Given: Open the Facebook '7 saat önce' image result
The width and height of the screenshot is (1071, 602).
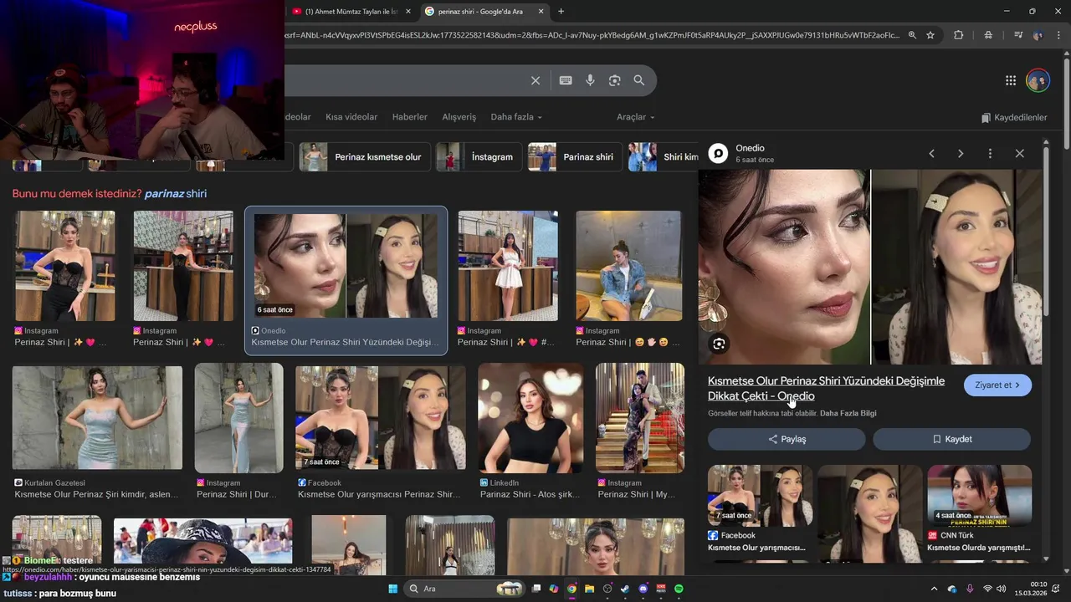Looking at the screenshot, I should pos(381,418).
